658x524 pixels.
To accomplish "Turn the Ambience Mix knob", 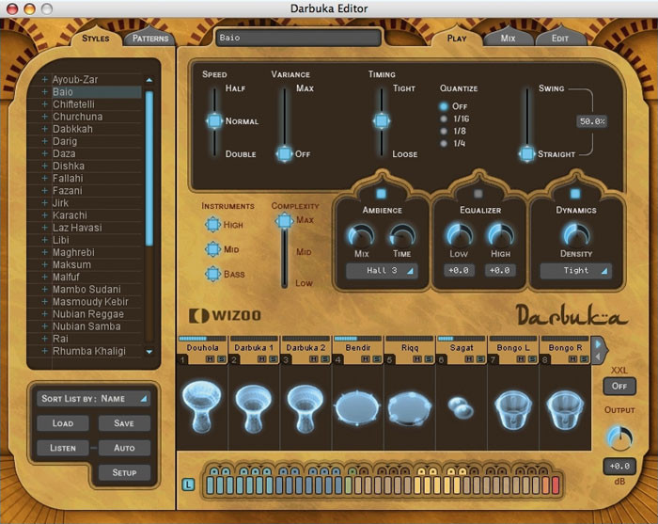I will [x=360, y=235].
